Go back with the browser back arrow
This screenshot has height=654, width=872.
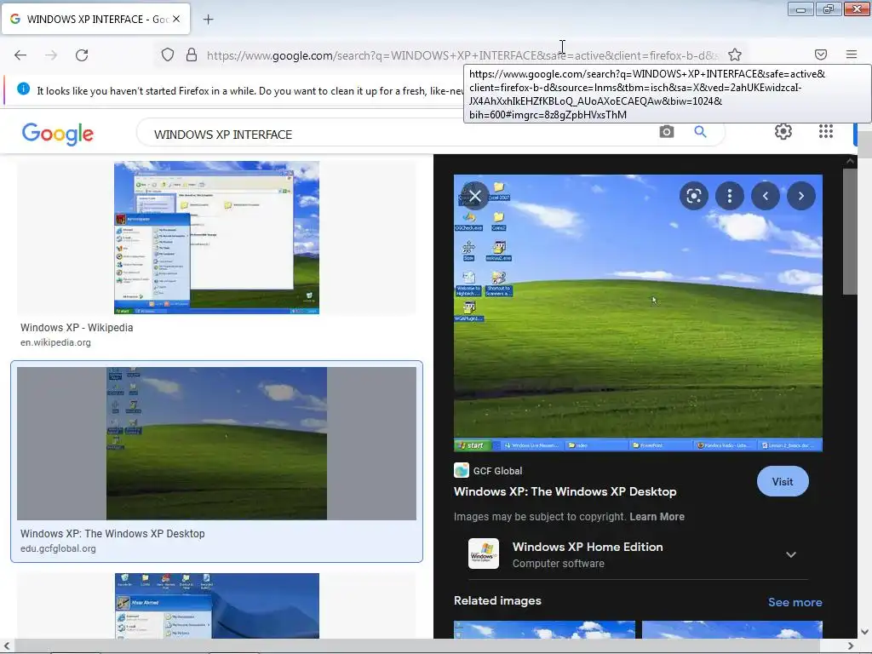[20, 55]
